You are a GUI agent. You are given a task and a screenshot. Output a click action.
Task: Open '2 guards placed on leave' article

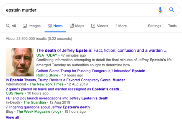point(64,89)
